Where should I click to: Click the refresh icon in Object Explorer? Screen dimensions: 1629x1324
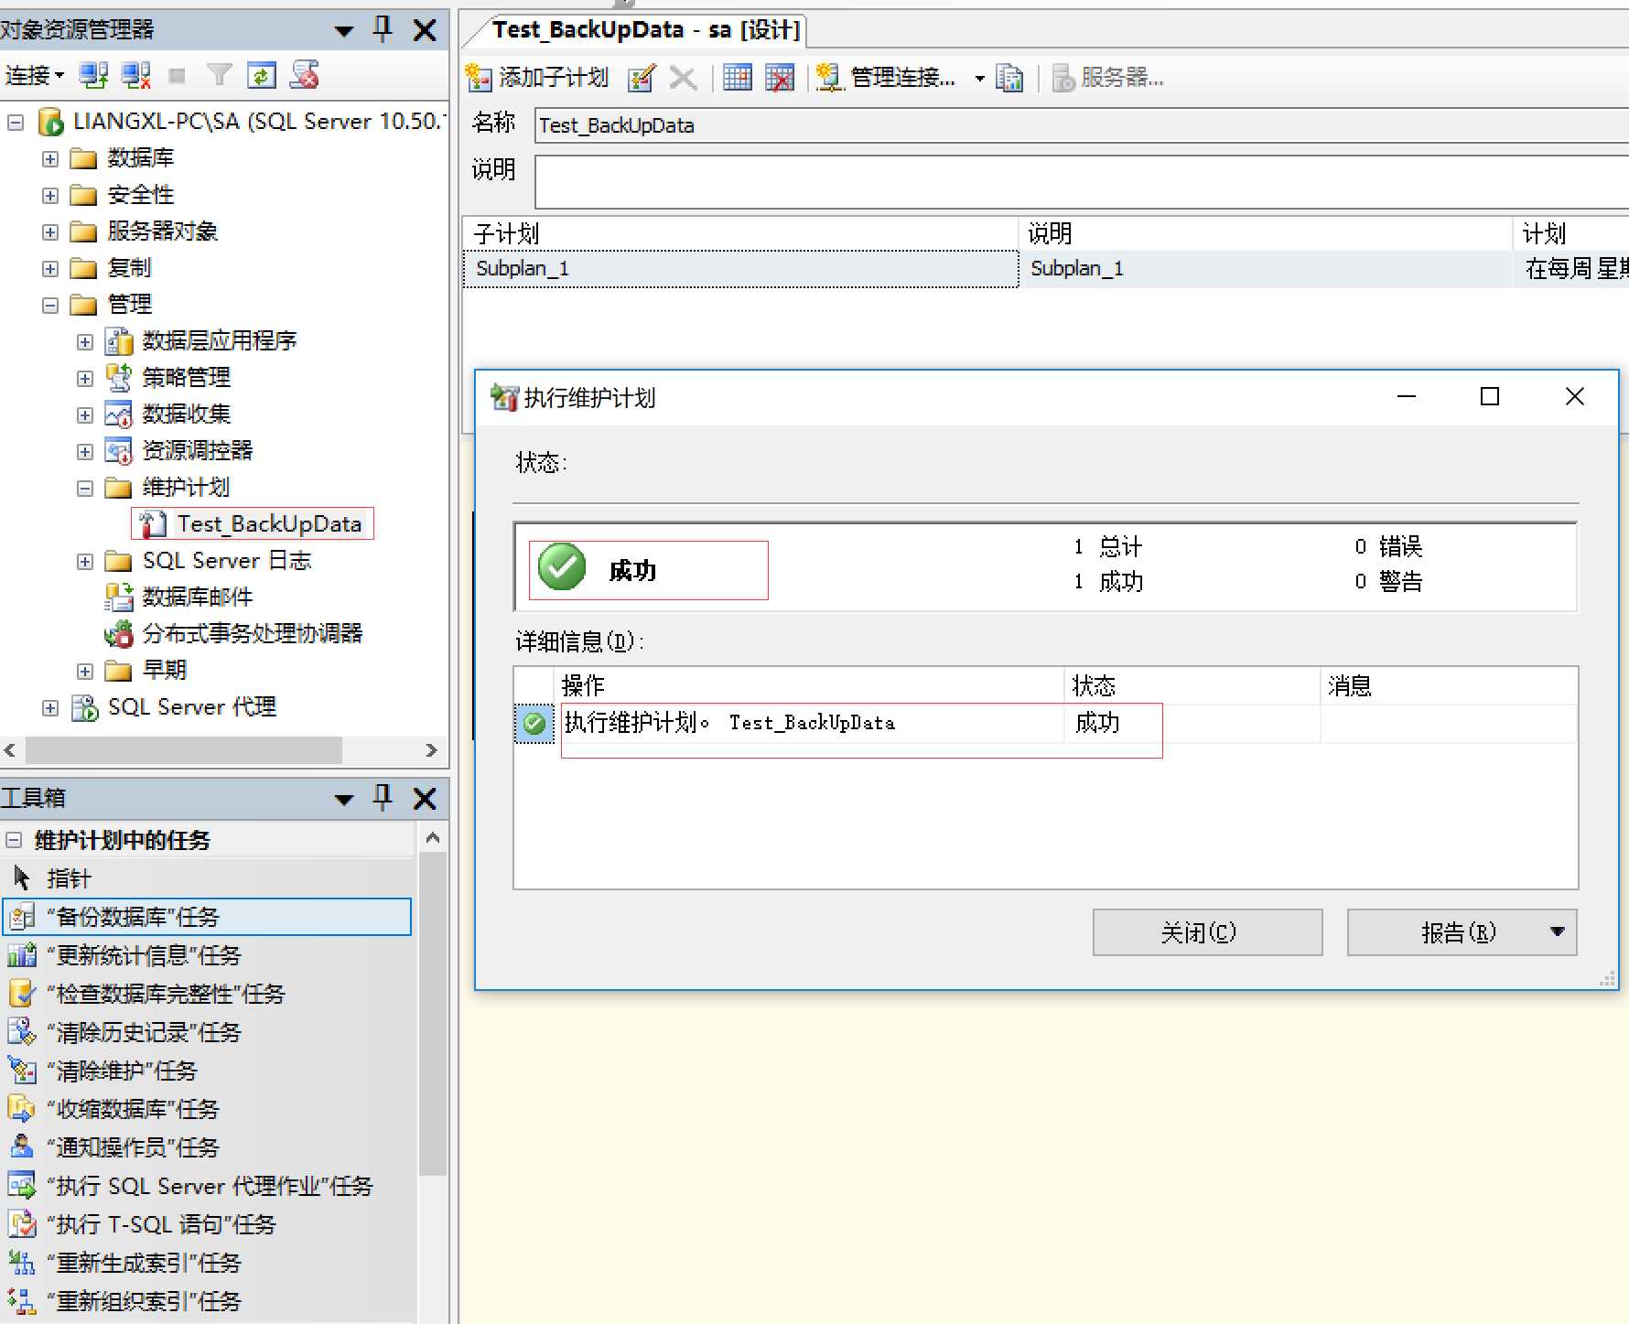coord(262,75)
